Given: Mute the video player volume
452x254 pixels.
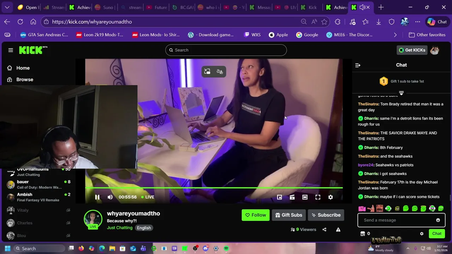Looking at the screenshot, I should coord(110,197).
